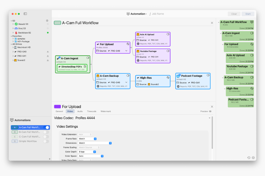Image resolution: width=265 pixels, height=176 pixels.
Task: Open the Timecode tab
Action: click(92, 111)
